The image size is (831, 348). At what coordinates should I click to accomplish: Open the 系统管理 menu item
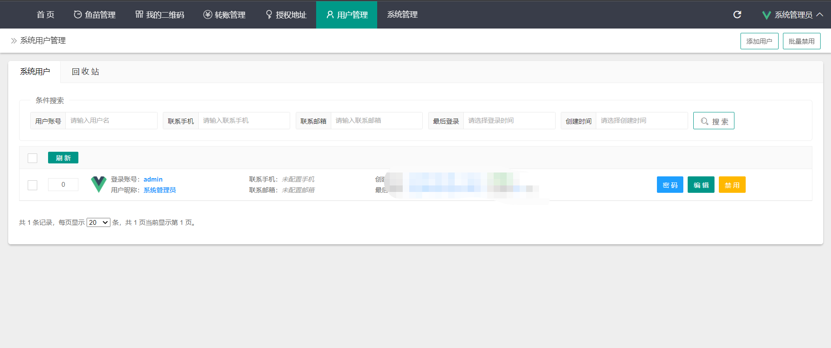click(x=402, y=15)
